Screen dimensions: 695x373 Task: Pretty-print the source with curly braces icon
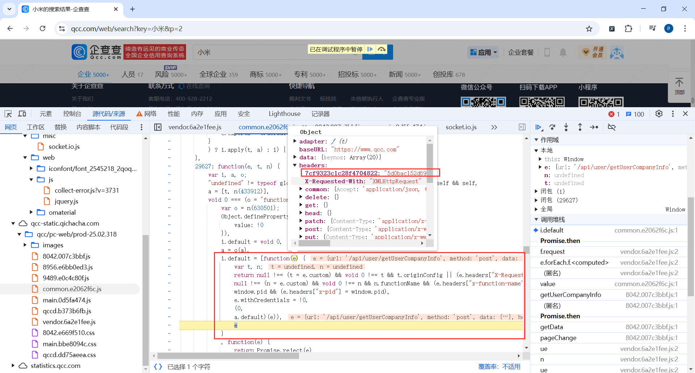(158, 367)
